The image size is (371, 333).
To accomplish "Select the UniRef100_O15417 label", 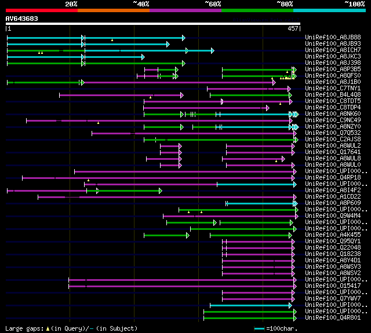I will pyautogui.click(x=333, y=286).
